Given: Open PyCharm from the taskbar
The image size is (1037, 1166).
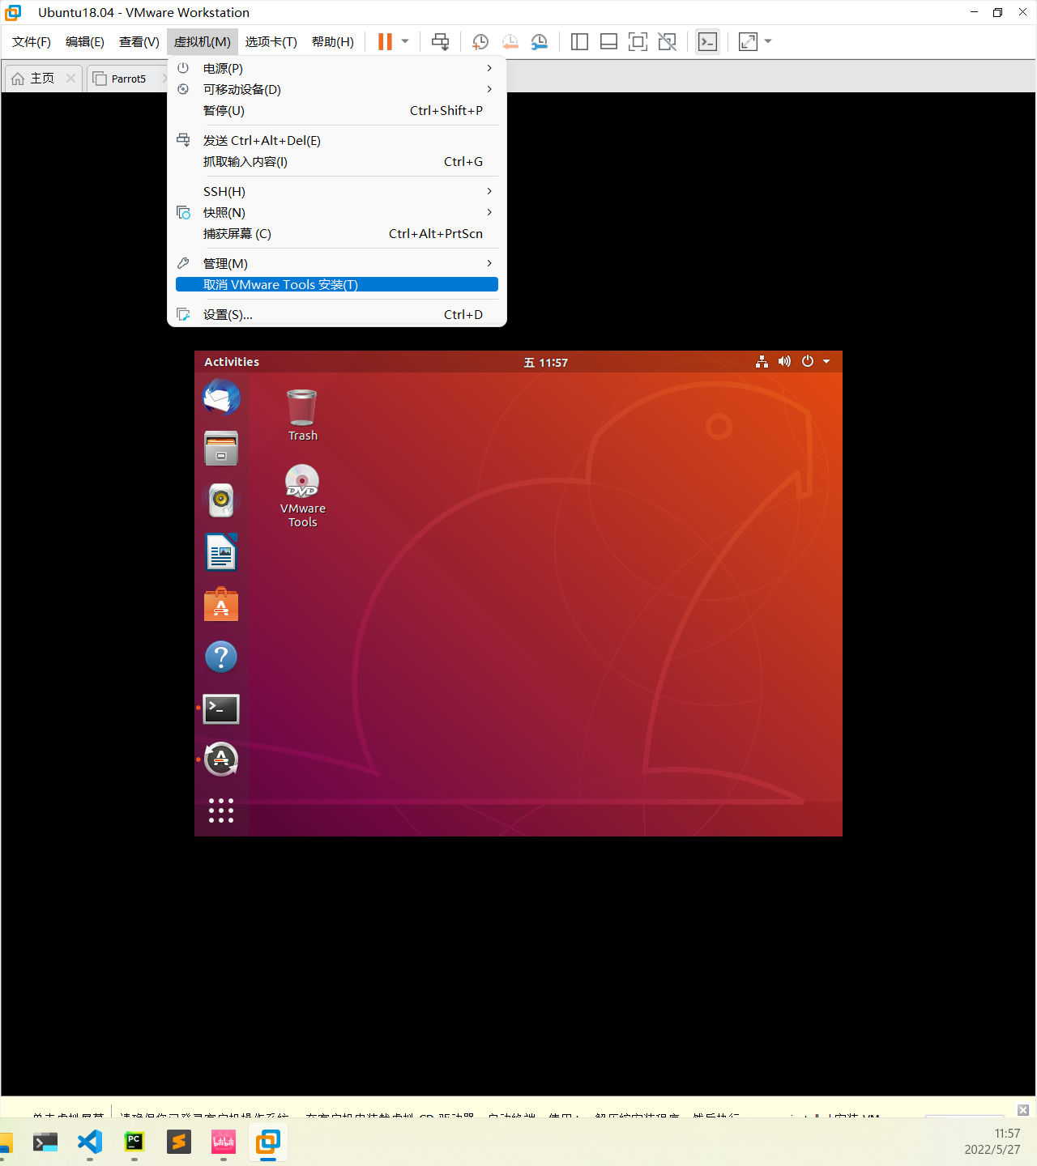Looking at the screenshot, I should pos(134,1143).
